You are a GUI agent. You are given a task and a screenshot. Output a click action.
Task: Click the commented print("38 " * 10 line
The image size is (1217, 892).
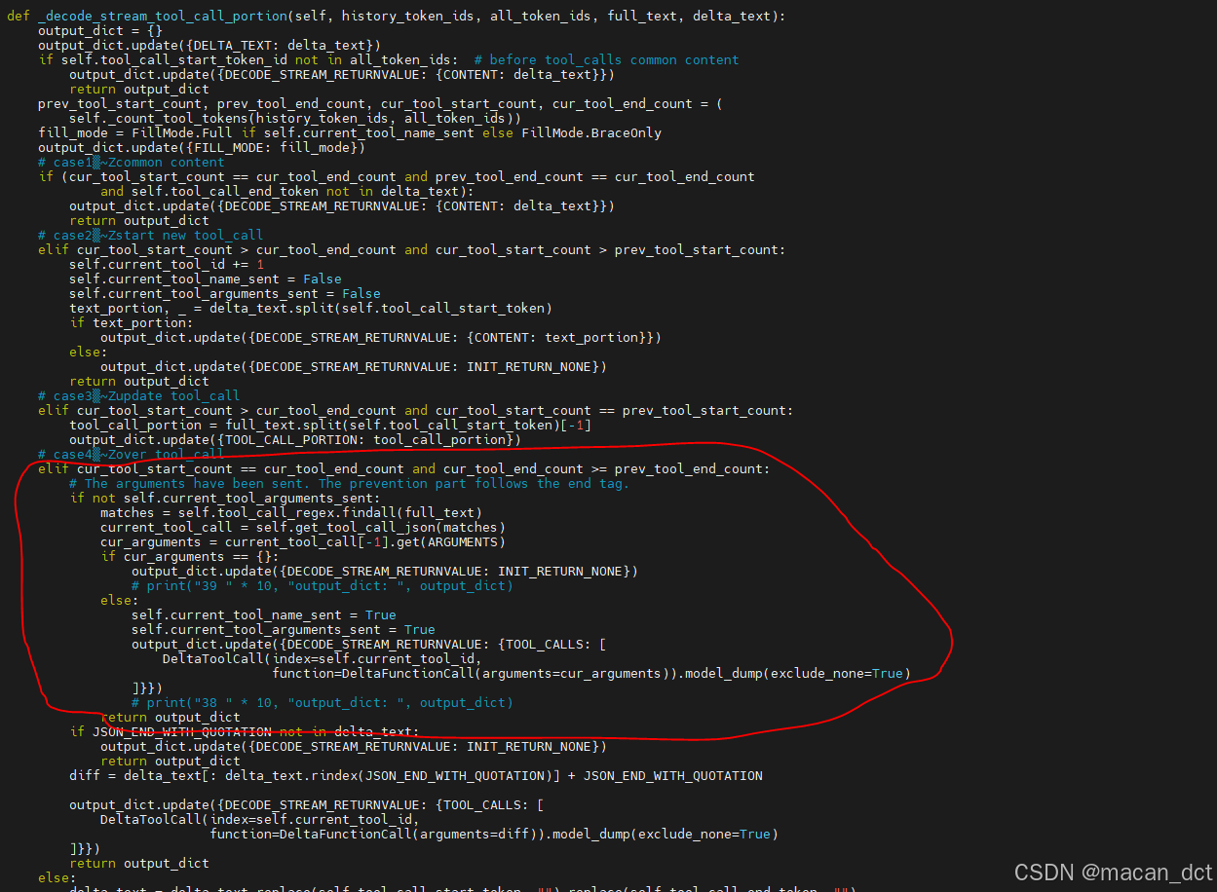click(323, 702)
